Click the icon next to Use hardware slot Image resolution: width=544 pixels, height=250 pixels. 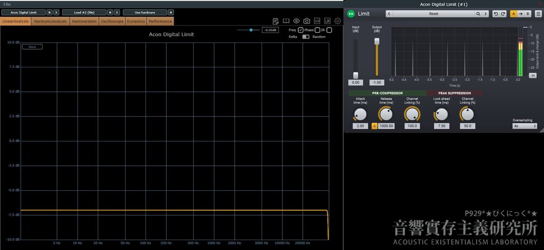tap(171, 13)
